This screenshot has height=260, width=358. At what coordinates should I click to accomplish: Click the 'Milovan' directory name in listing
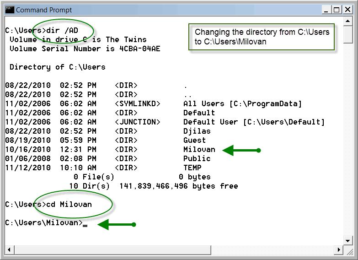(x=199, y=149)
